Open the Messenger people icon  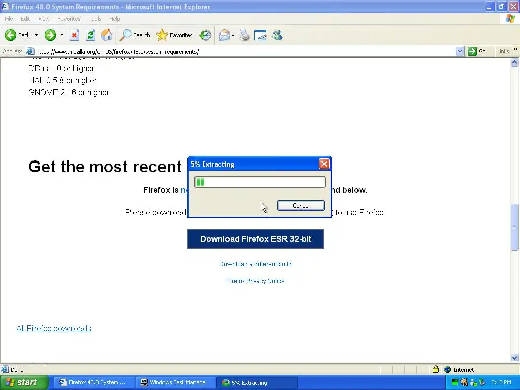[x=277, y=35]
